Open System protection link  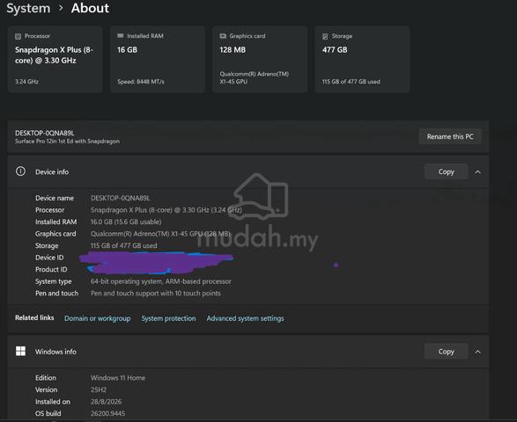[x=168, y=318]
